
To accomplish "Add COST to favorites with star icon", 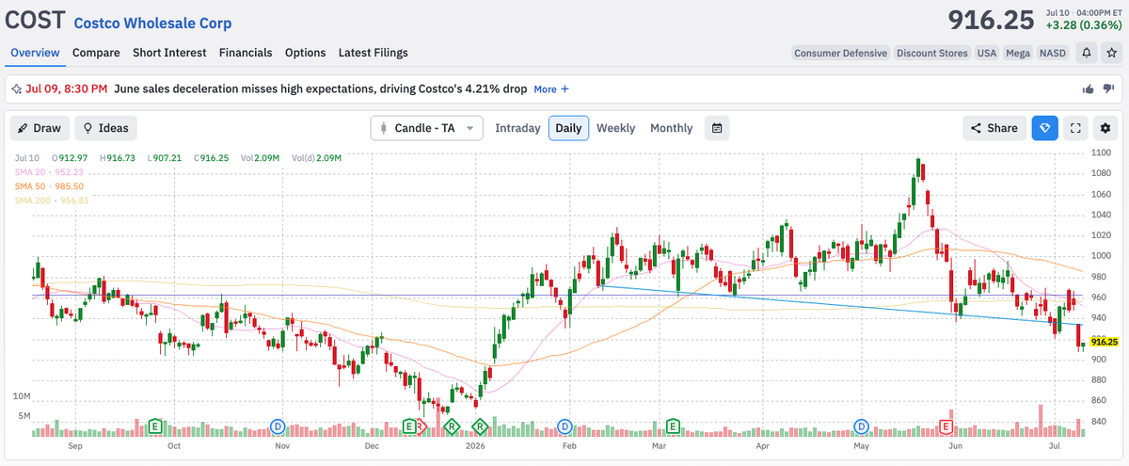I will click(1111, 53).
